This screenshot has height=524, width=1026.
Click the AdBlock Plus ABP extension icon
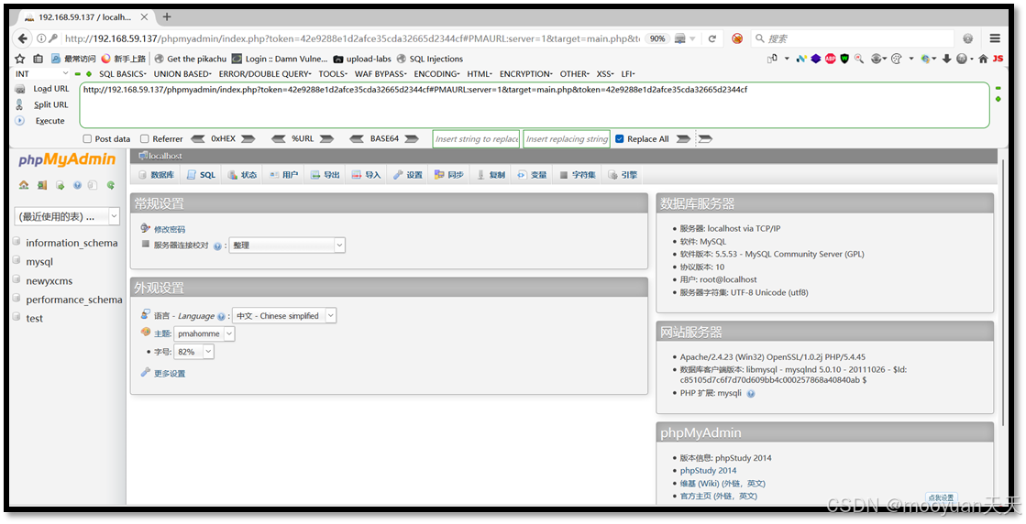point(831,59)
